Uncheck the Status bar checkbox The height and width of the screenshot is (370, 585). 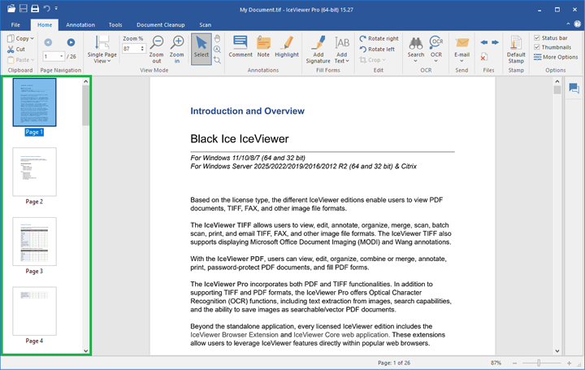pyautogui.click(x=537, y=37)
